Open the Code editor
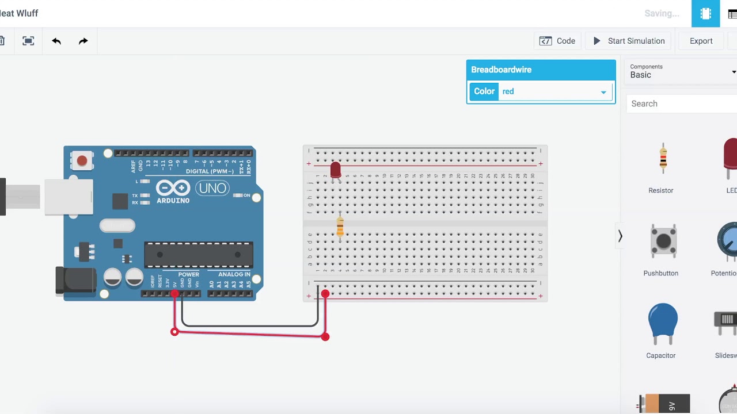 coord(557,41)
